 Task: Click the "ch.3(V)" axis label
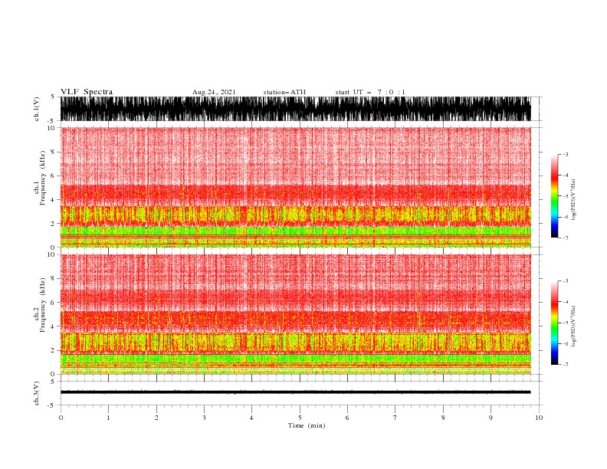37,393
